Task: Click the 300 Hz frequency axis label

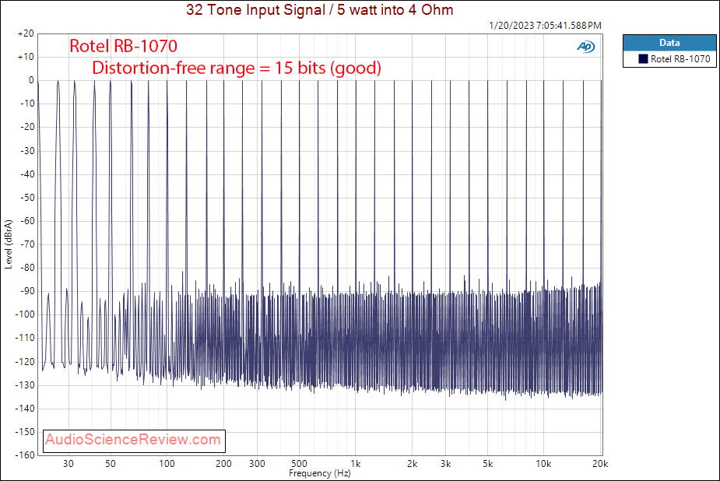Action: point(257,464)
